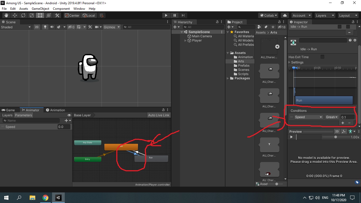Screen dimensions: 361x203
Task: Select the Any State node
Action: coord(87,142)
